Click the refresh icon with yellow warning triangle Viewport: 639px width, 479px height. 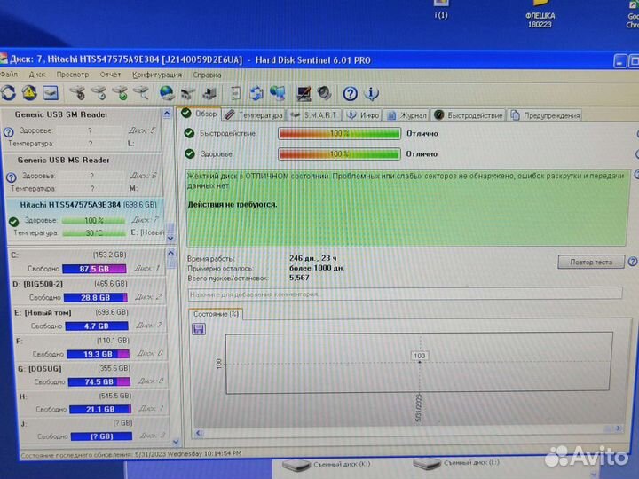pos(29,93)
